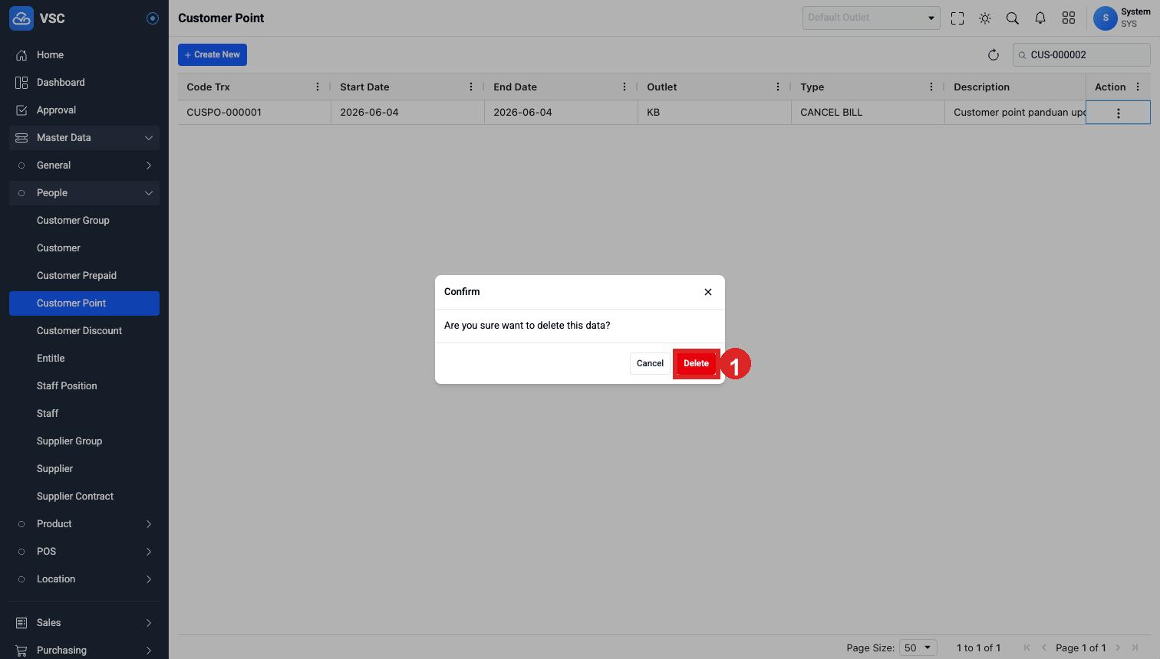The image size is (1160, 659).
Task: Go to next page icon
Action: tap(1118, 648)
